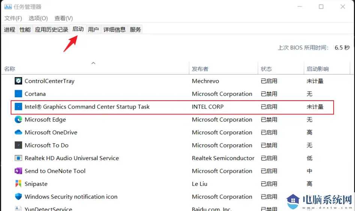
Task: Sort by the 启动影响 column header
Action: click(x=317, y=69)
